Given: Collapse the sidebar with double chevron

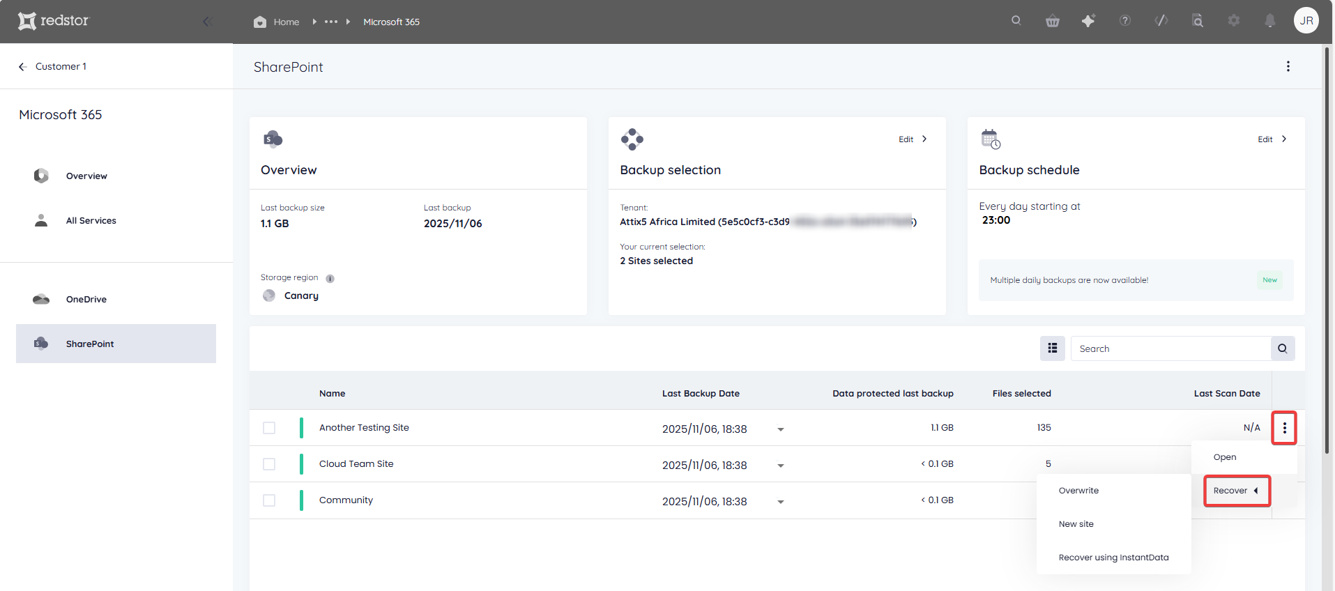Looking at the screenshot, I should coord(207,22).
